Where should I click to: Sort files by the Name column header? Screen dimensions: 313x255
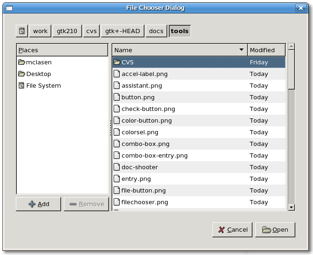[179, 50]
